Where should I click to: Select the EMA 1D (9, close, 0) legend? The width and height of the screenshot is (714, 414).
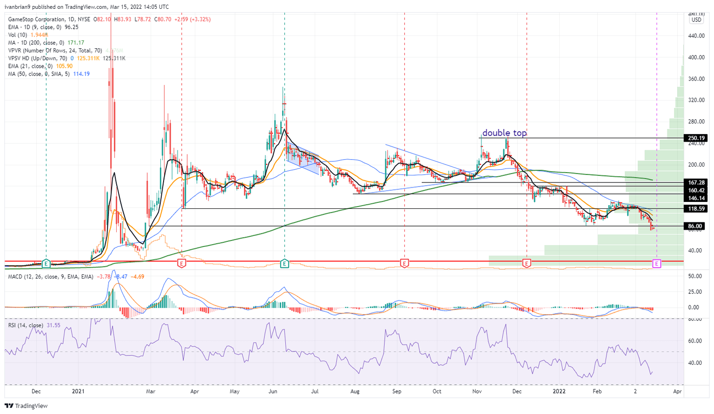pyautogui.click(x=43, y=27)
